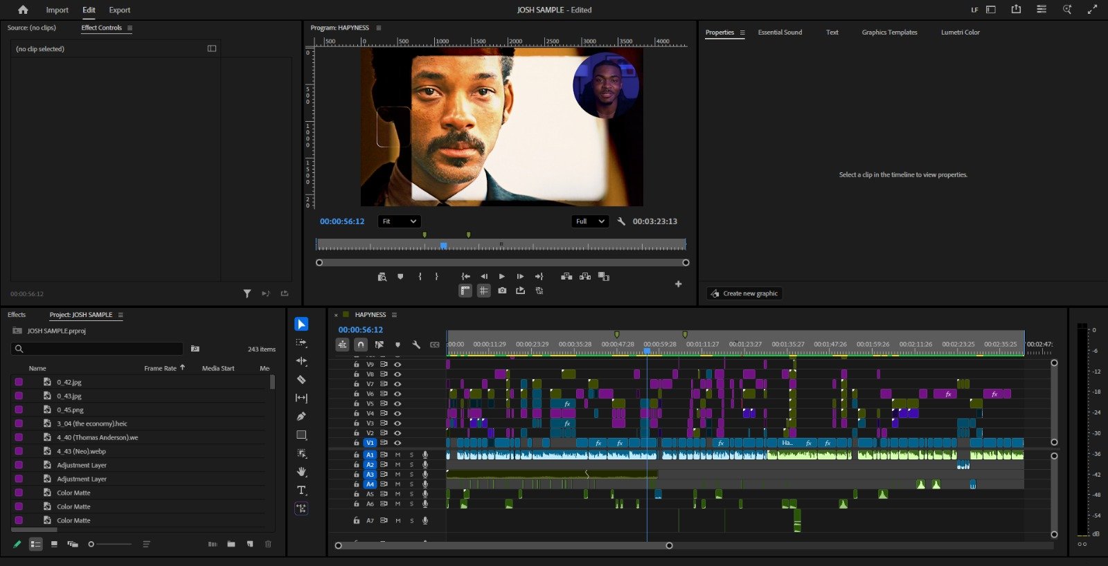The width and height of the screenshot is (1108, 566).
Task: Solo audio track A2
Action: click(411, 464)
